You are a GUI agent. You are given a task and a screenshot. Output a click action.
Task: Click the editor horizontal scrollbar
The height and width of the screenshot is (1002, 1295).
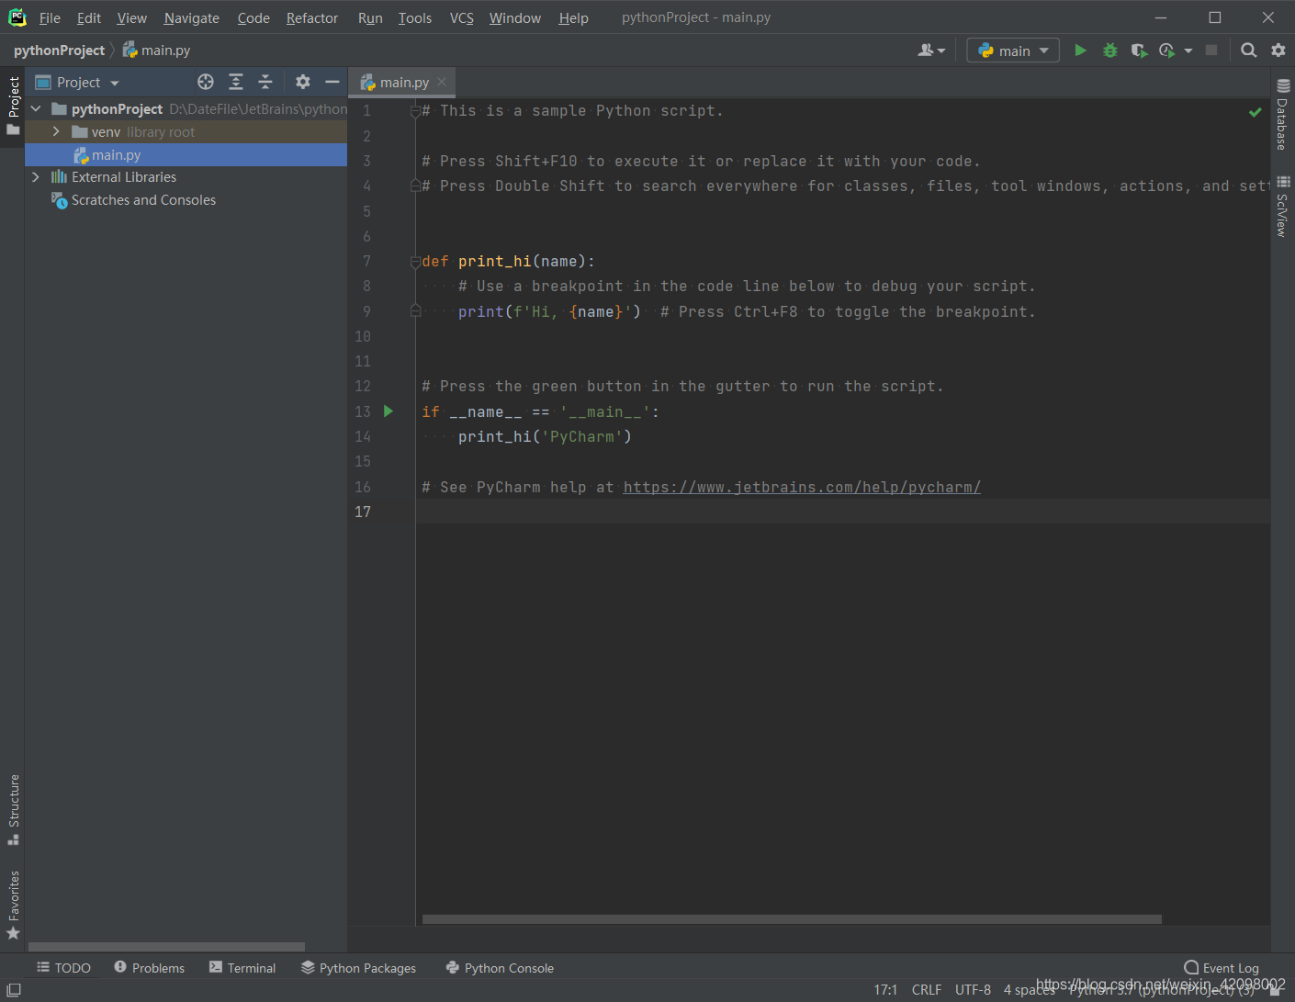click(x=791, y=919)
